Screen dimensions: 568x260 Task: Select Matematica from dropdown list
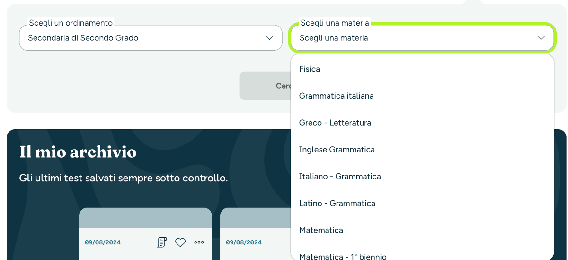[422, 231]
